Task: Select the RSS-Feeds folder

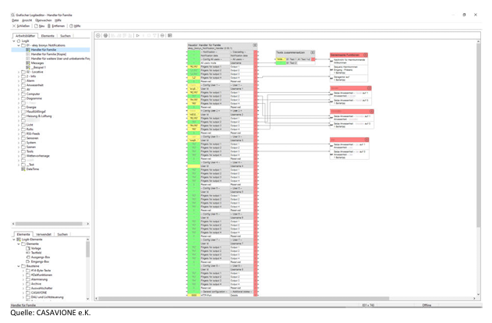Action: coord(33,133)
